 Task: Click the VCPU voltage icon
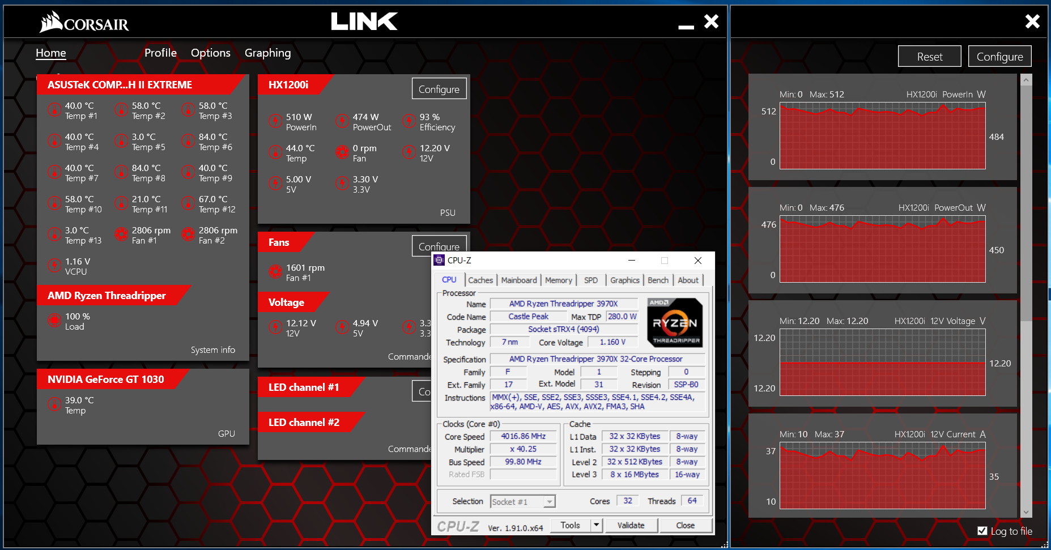[x=54, y=266]
